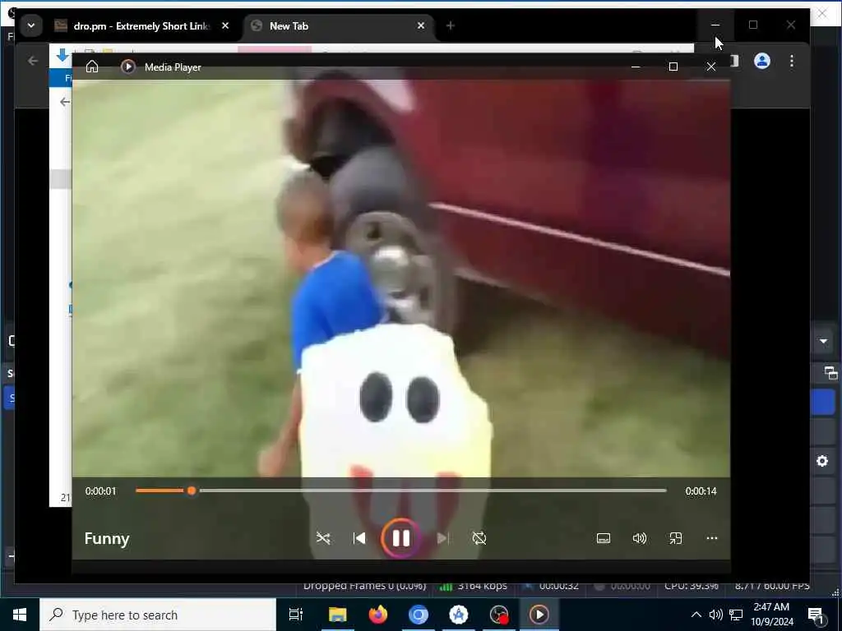
Task: Skip to previous track
Action: point(359,538)
